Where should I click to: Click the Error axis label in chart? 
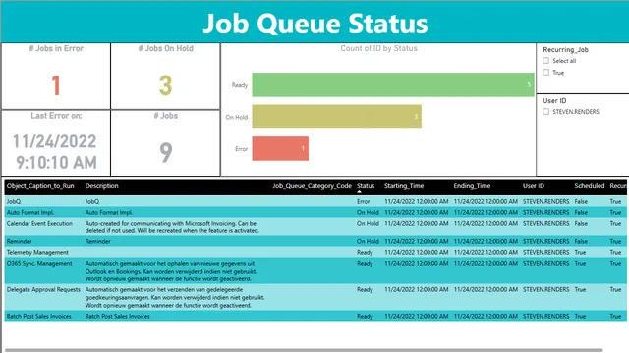click(241, 149)
